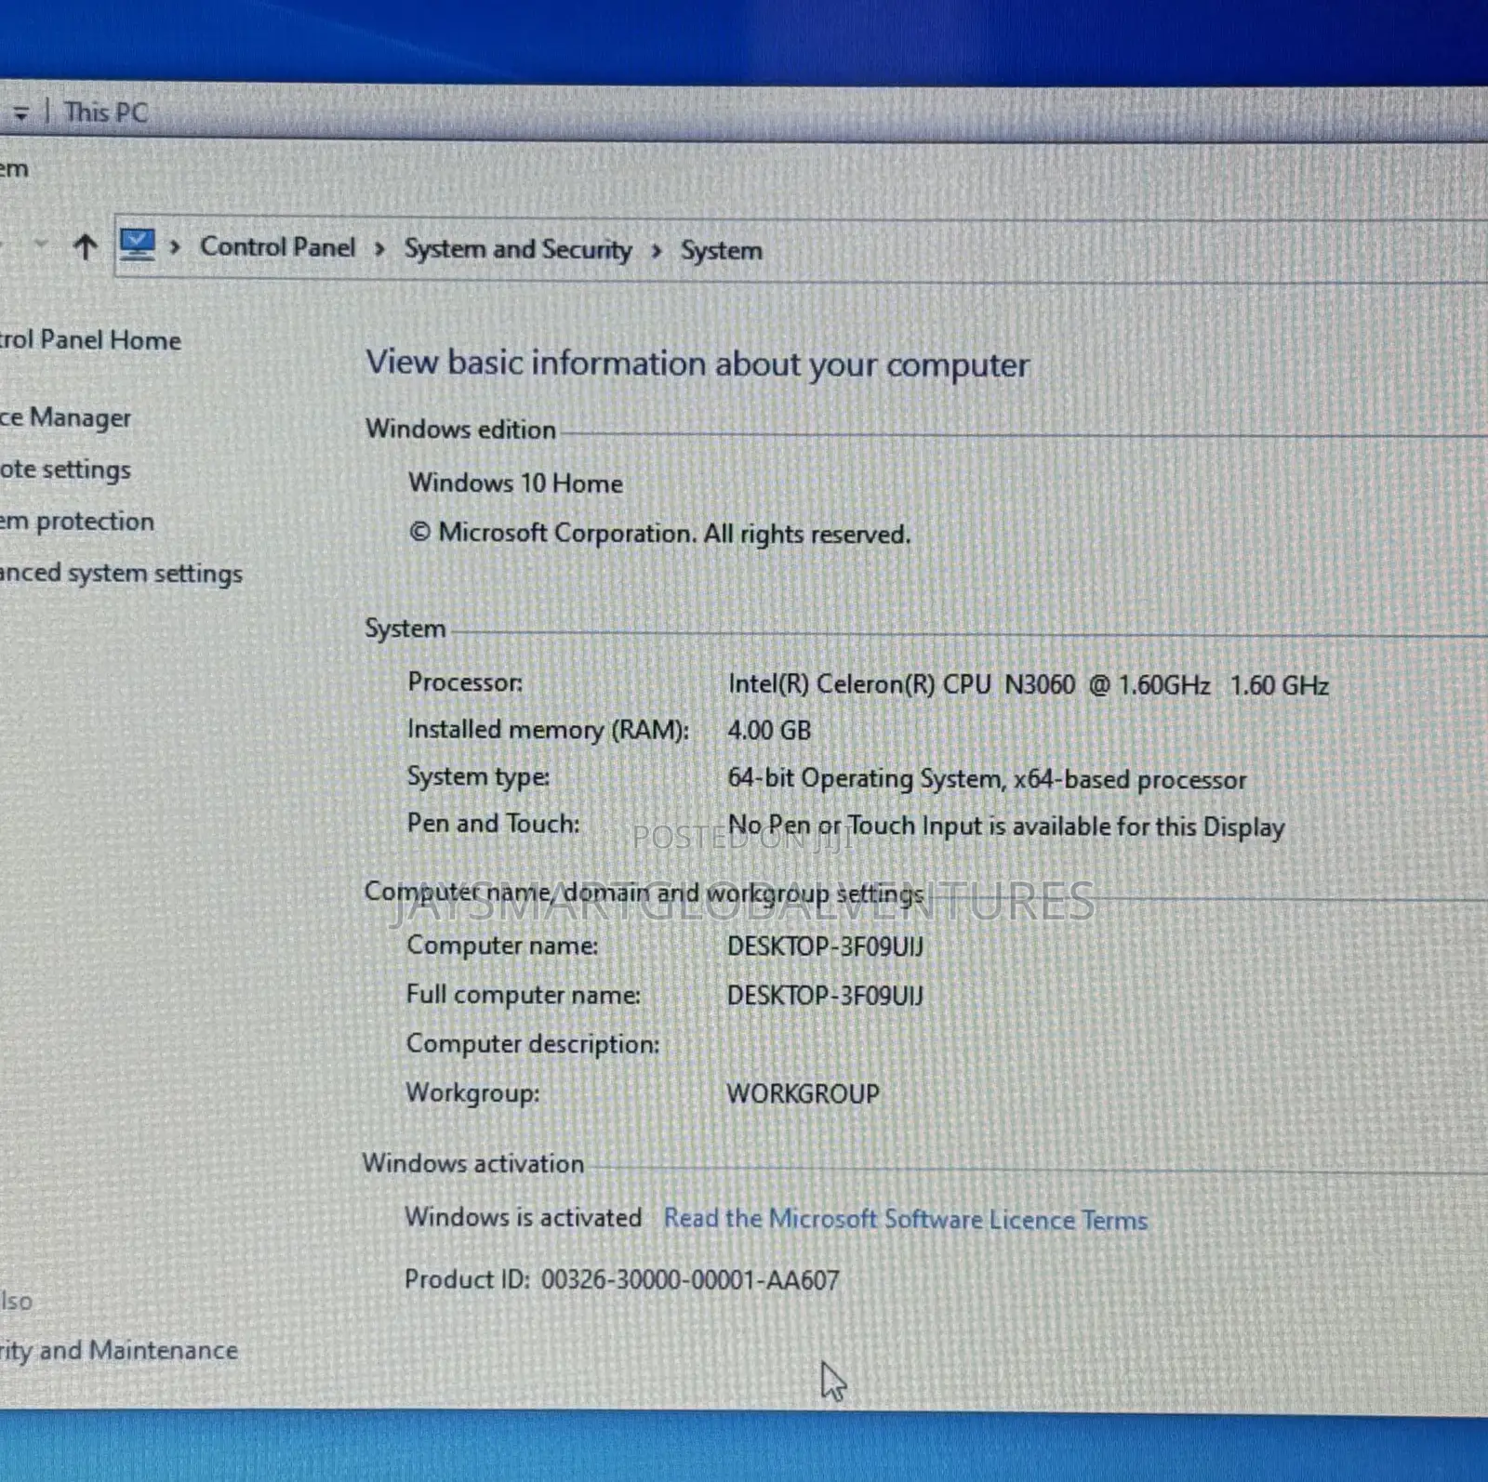Click the Computer description label

(533, 1044)
